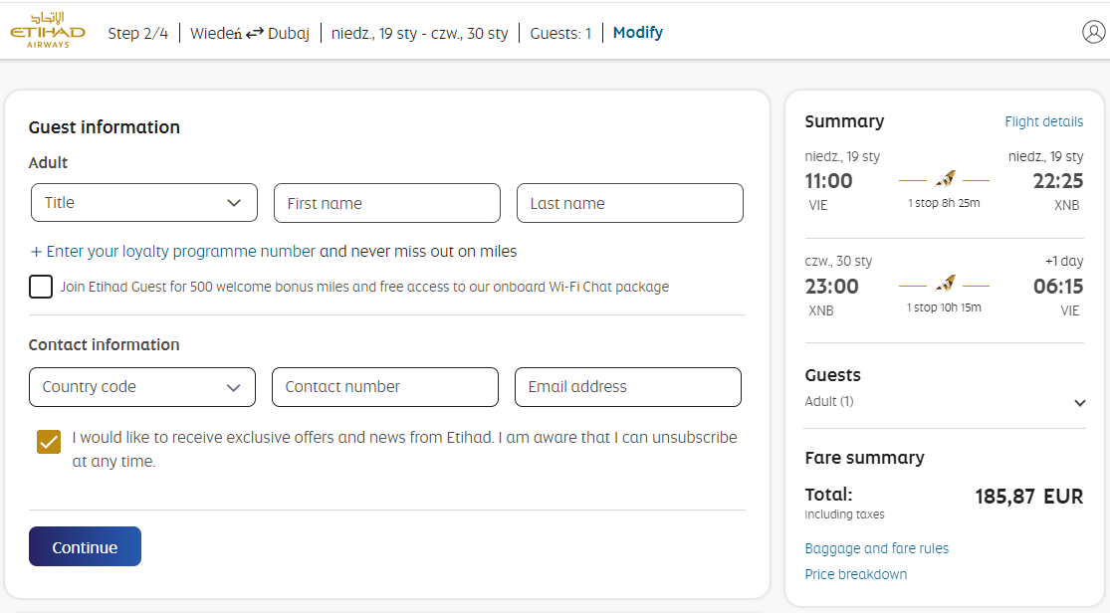Image resolution: width=1110 pixels, height=613 pixels.
Task: Click the departure time '11:00'
Action: click(x=829, y=181)
